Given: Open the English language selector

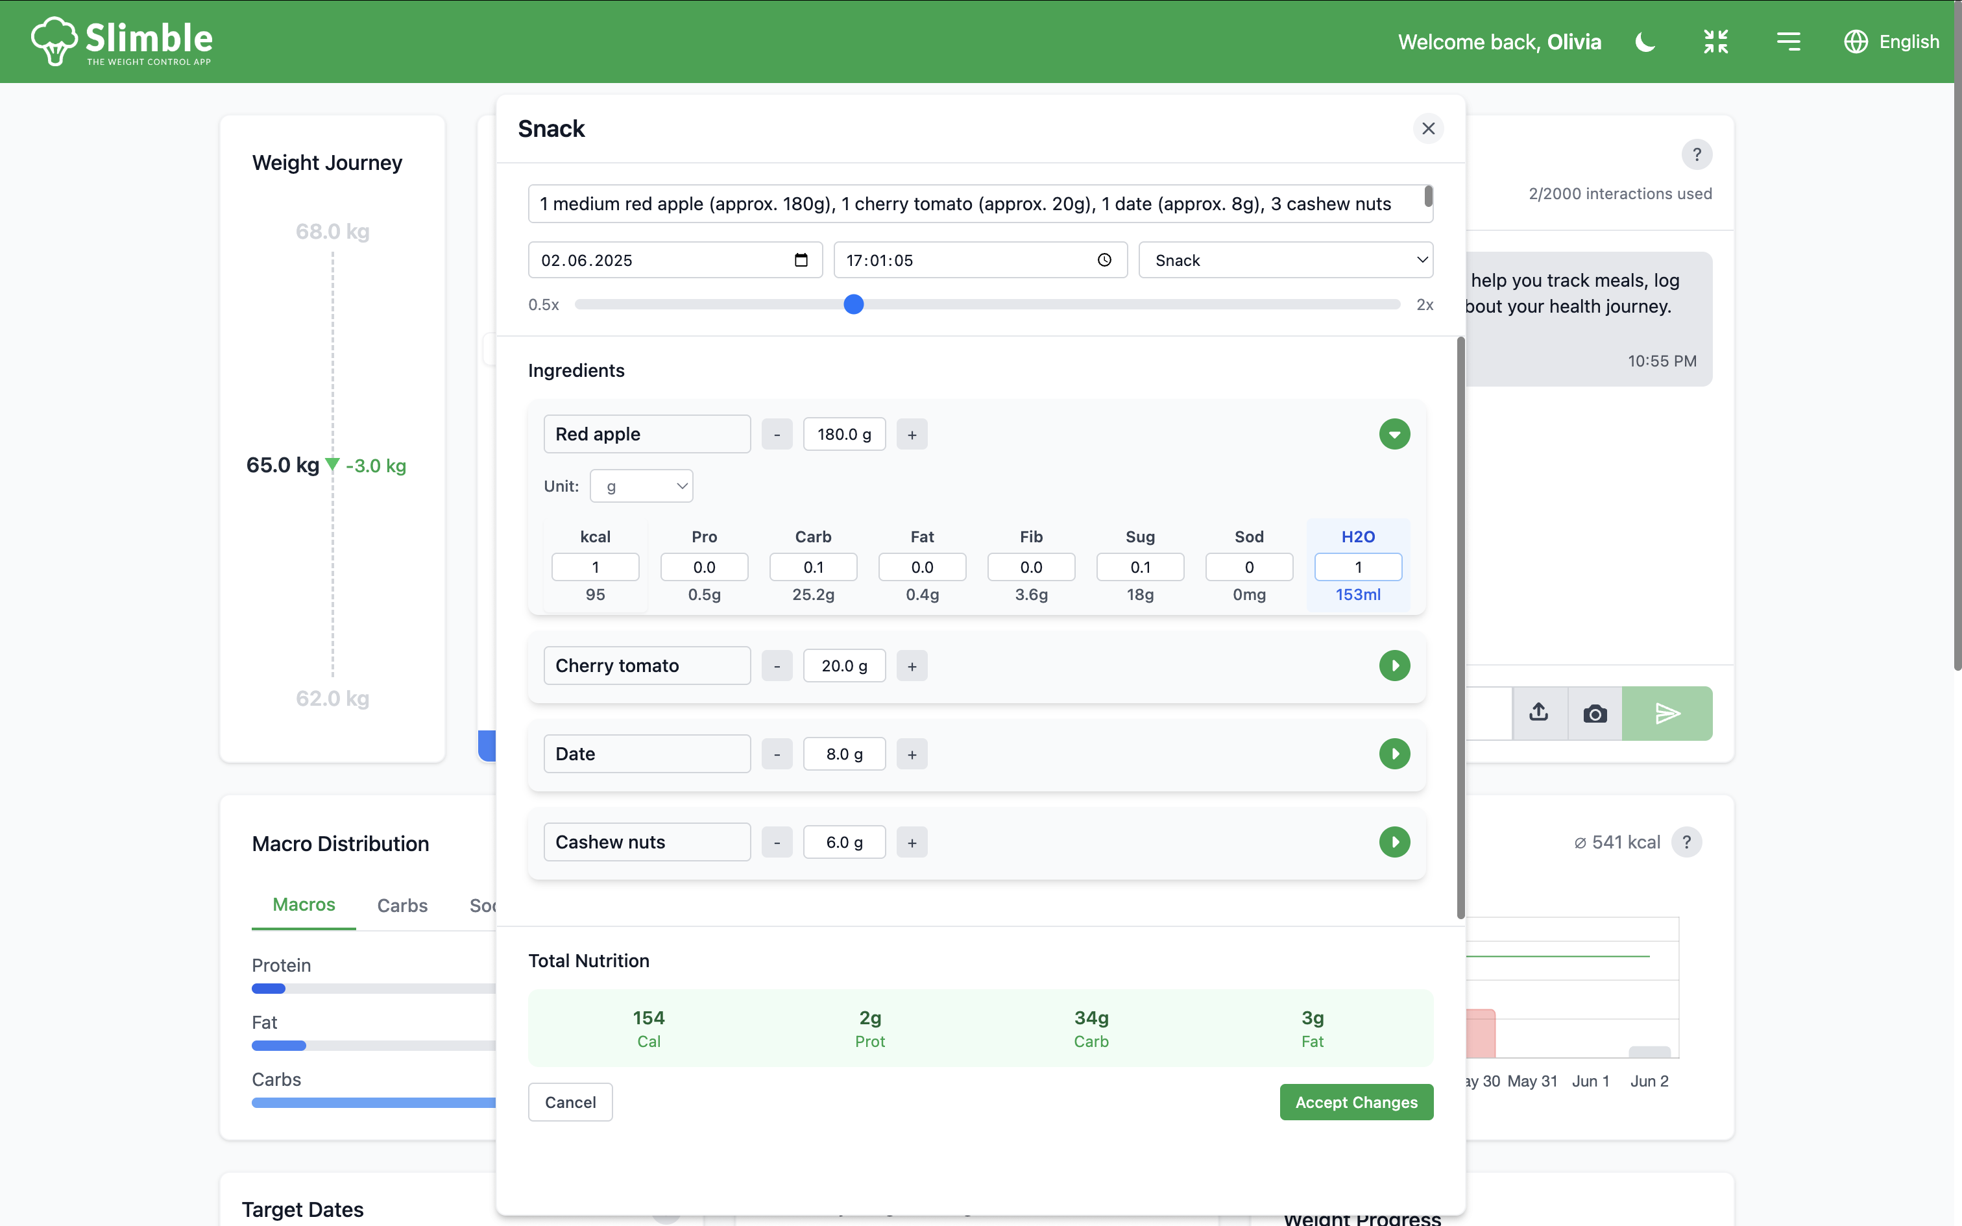Looking at the screenshot, I should click(1891, 42).
